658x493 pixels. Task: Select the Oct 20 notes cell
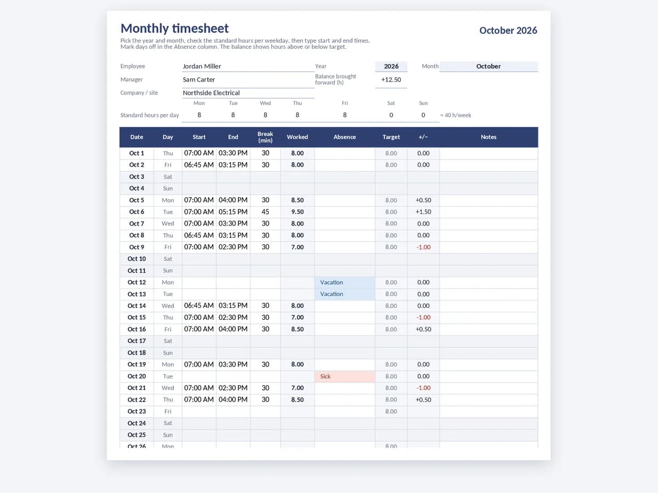point(489,376)
